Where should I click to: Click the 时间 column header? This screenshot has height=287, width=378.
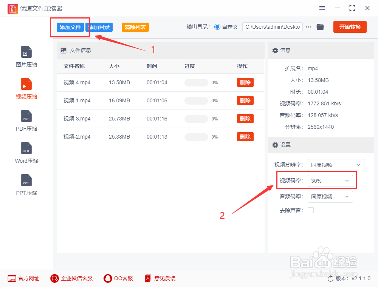[152, 66]
